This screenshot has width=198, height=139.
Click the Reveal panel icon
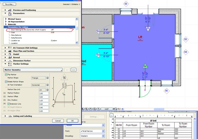click(x=10, y=58)
